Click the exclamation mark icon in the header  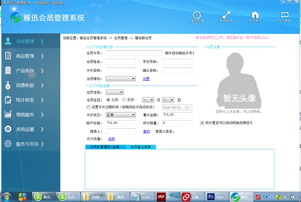pyautogui.click(x=197, y=15)
